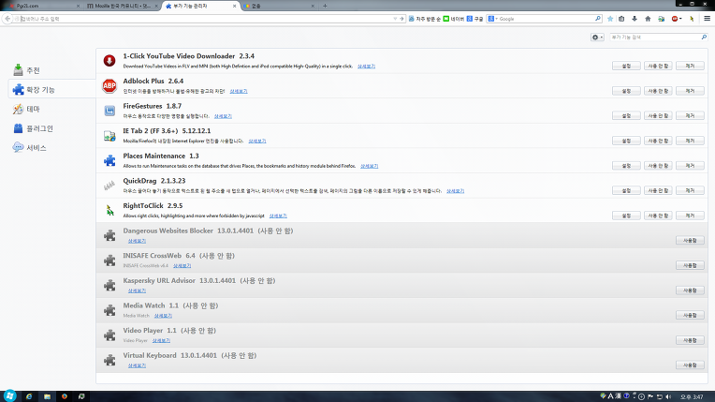This screenshot has width=715, height=402.
Task: Open 설정 settings for IE Tab 2
Action: click(x=626, y=141)
